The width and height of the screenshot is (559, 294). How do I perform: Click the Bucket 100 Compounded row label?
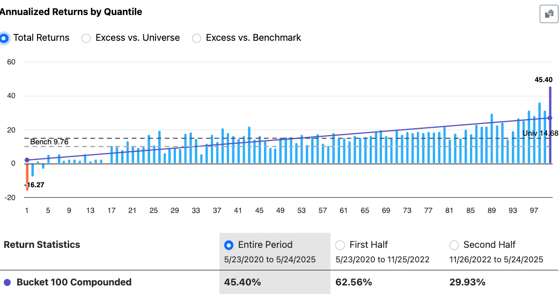74,282
